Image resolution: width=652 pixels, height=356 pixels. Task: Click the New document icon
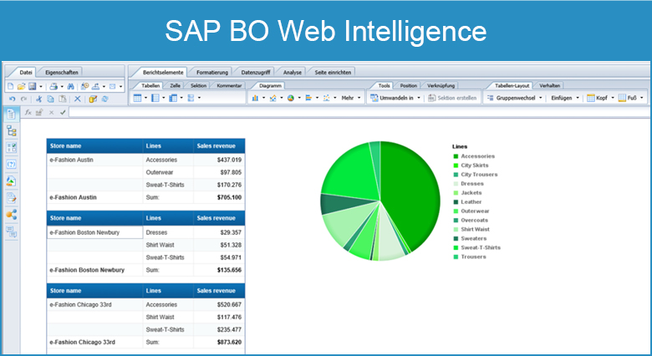pyautogui.click(x=10, y=87)
